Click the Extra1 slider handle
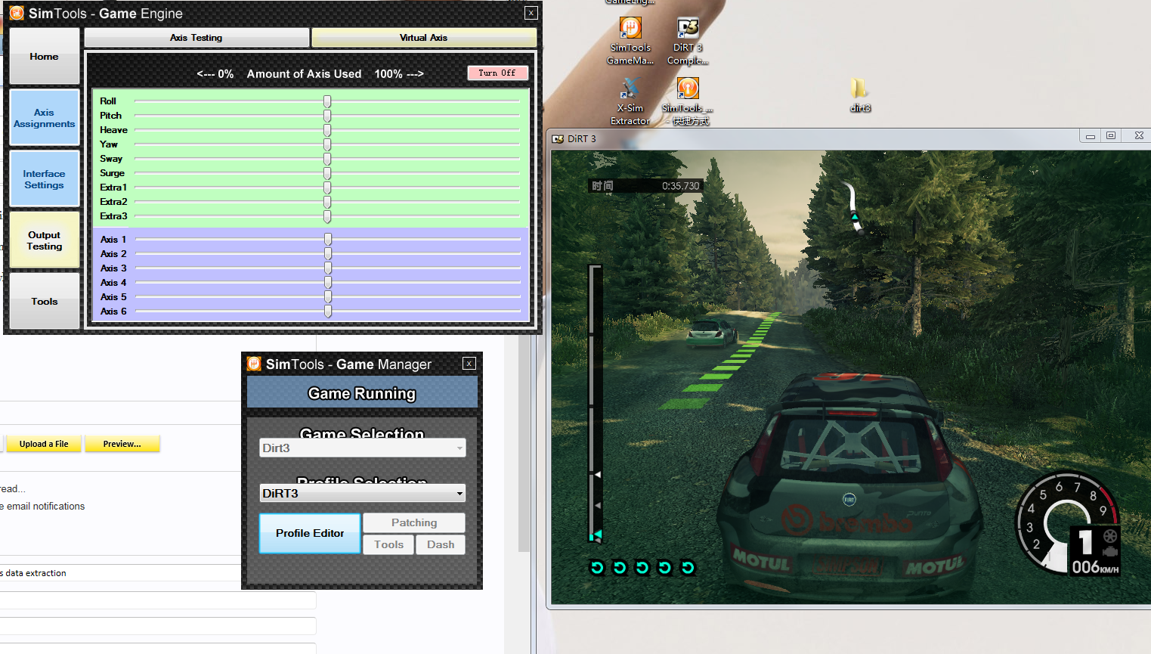 click(327, 188)
